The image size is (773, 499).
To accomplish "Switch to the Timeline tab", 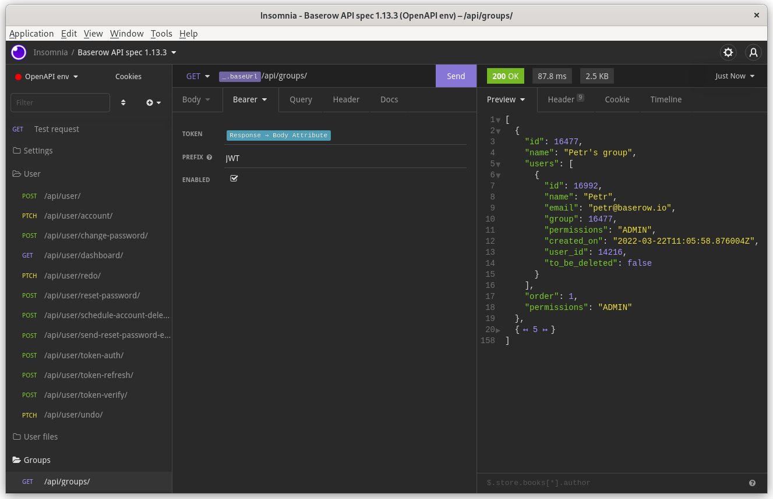I will pos(666,99).
